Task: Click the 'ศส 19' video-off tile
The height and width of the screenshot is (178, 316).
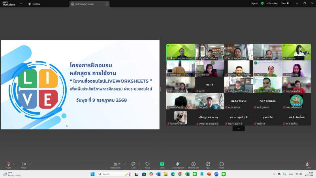Action: click(x=210, y=85)
